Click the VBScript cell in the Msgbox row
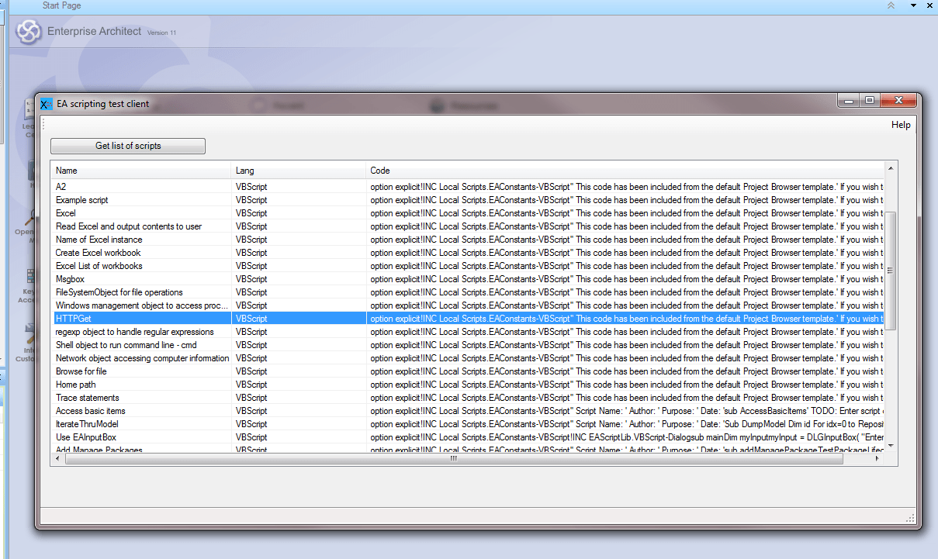 coord(299,279)
